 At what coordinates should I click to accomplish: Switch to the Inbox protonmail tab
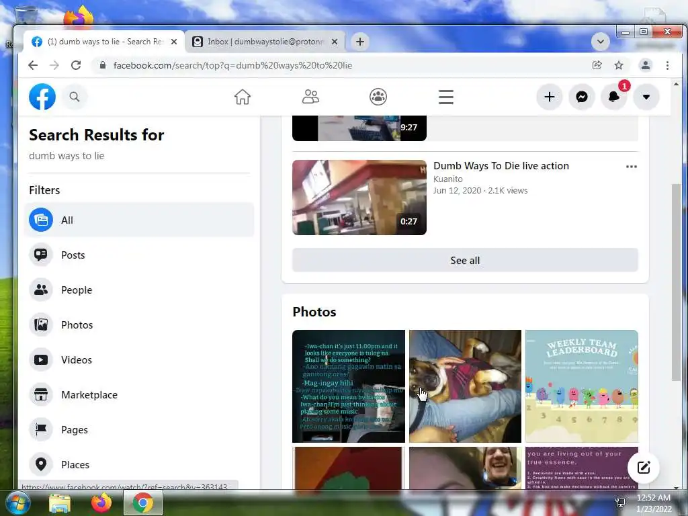265,42
